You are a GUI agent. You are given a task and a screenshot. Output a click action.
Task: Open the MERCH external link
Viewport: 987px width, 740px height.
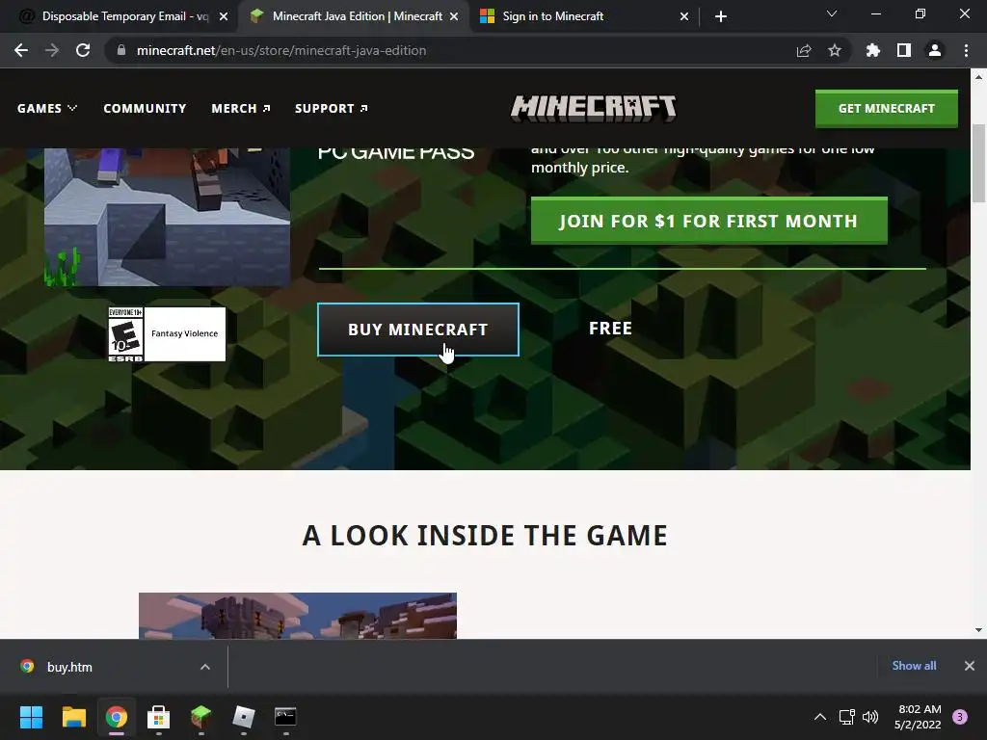pyautogui.click(x=241, y=108)
